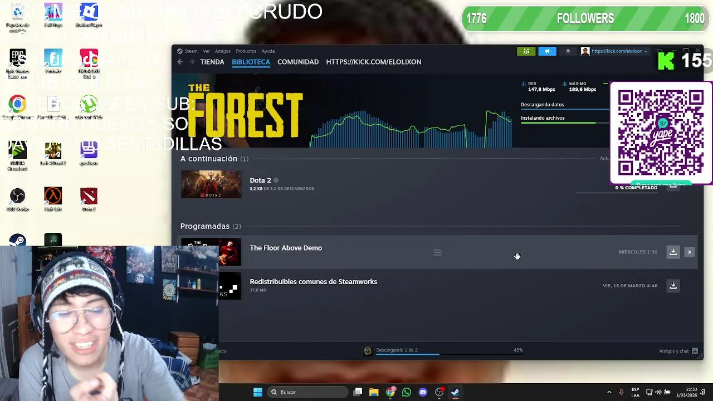Click the Dota 2 game thumbnail in downloads

point(211,184)
